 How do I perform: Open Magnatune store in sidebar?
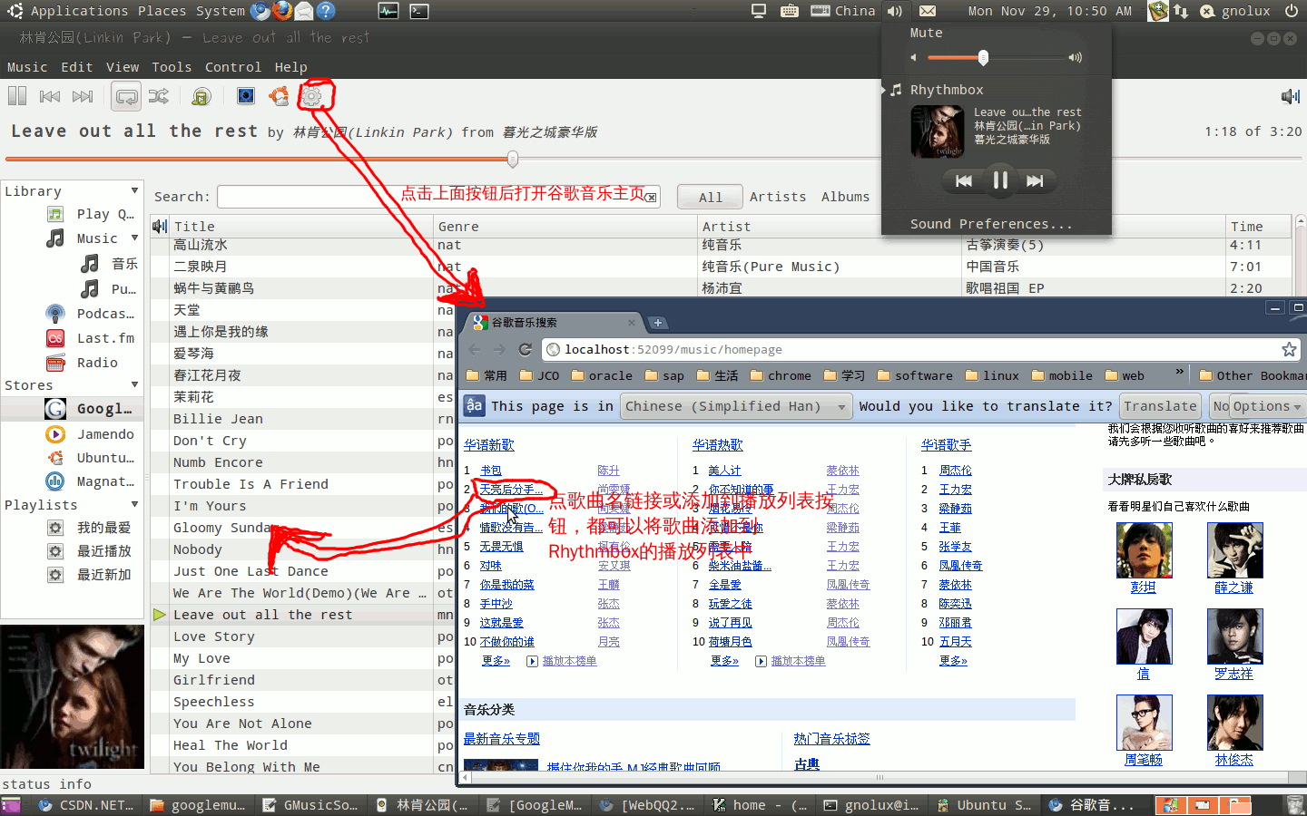tap(91, 481)
